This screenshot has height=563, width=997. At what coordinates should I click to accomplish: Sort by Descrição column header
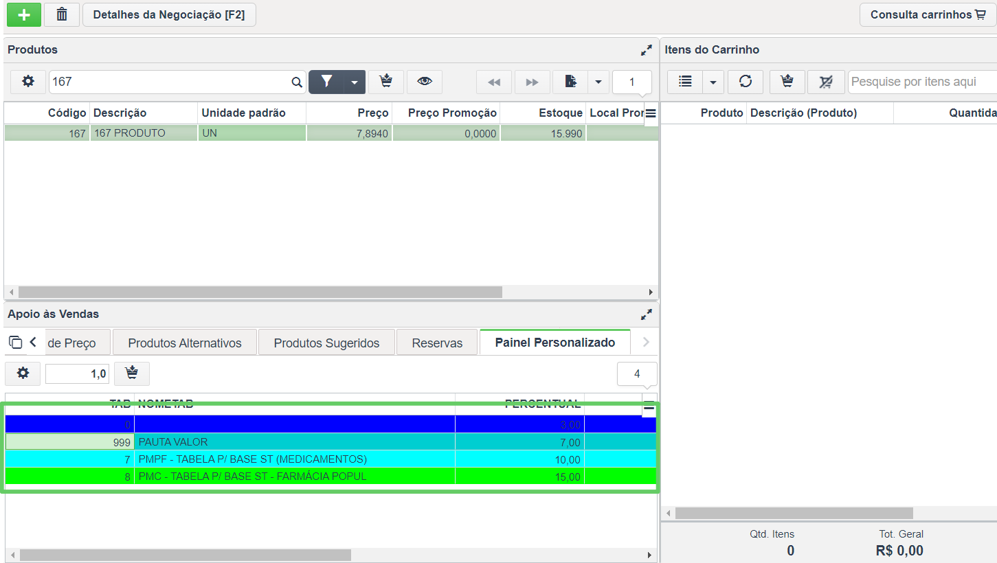point(120,113)
